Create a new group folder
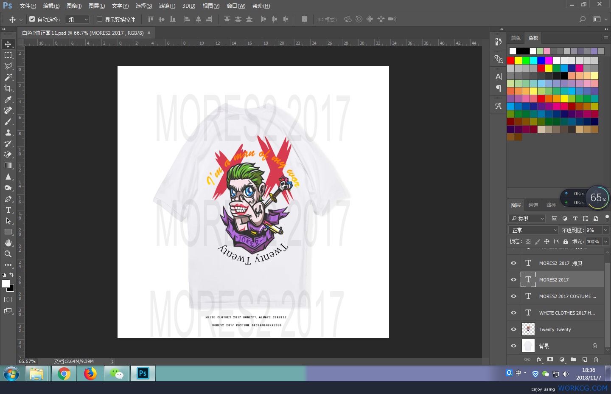The height and width of the screenshot is (394, 611). [573, 360]
